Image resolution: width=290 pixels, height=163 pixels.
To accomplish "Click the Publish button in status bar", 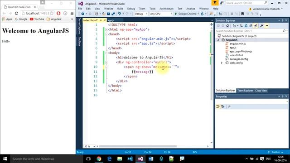I will click(275, 152).
